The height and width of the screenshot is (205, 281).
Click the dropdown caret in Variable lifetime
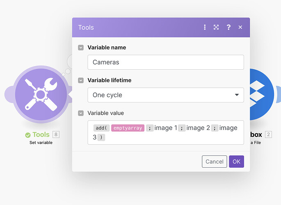[x=236, y=95]
